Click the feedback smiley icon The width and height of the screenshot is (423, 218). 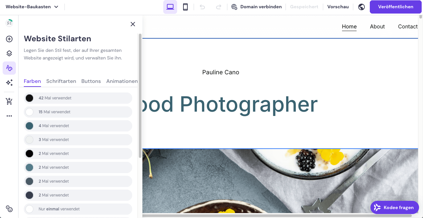pyautogui.click(x=9, y=209)
